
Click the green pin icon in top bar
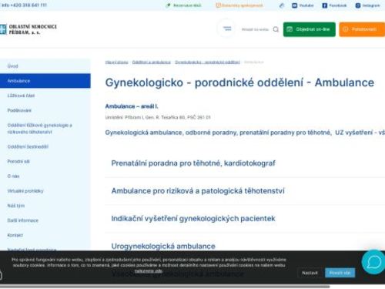(x=168, y=5)
